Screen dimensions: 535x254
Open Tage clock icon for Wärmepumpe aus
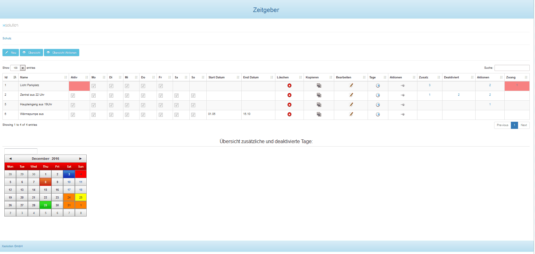[x=378, y=115]
